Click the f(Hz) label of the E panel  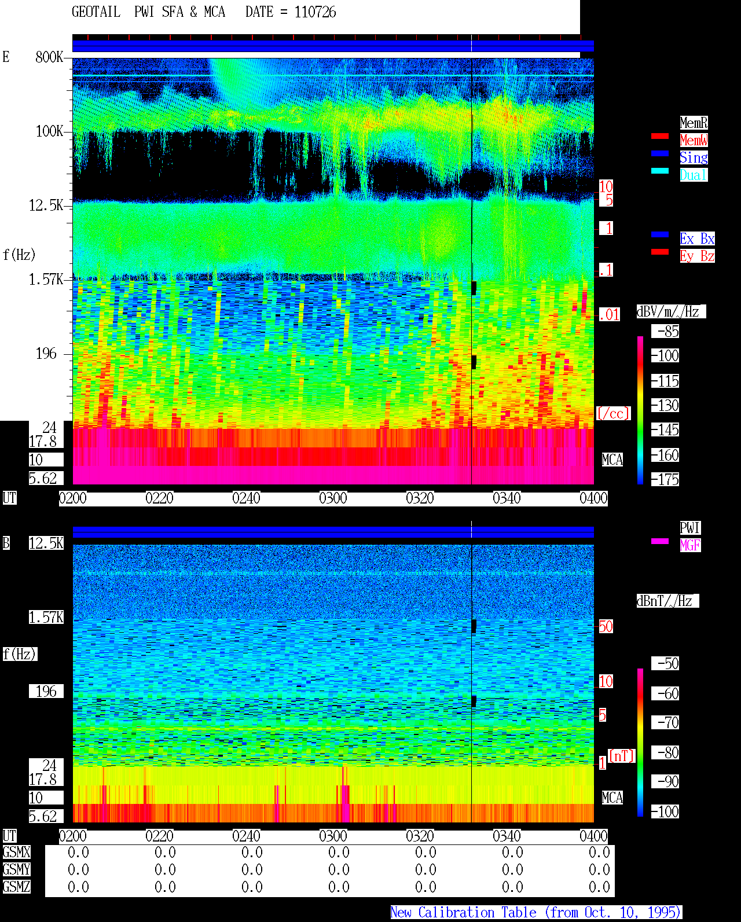click(19, 255)
